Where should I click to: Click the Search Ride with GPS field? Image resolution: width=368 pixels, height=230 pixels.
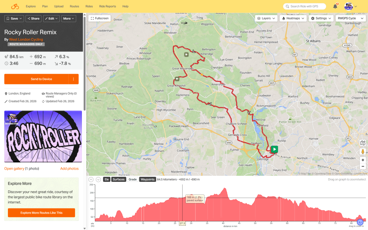point(304,6)
